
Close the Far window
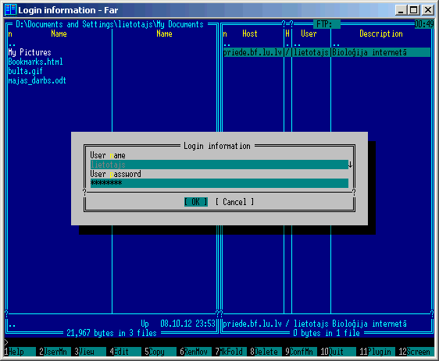click(x=428, y=10)
